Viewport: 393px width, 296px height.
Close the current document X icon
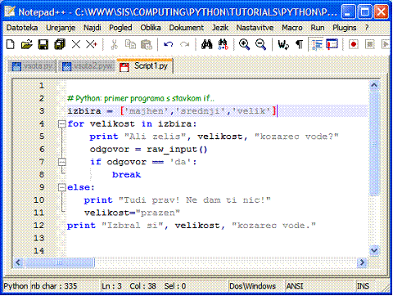point(76,44)
